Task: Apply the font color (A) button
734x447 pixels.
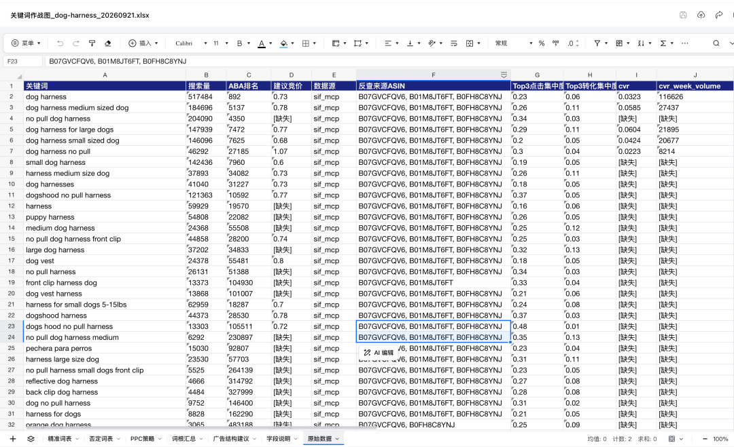Action: click(262, 43)
